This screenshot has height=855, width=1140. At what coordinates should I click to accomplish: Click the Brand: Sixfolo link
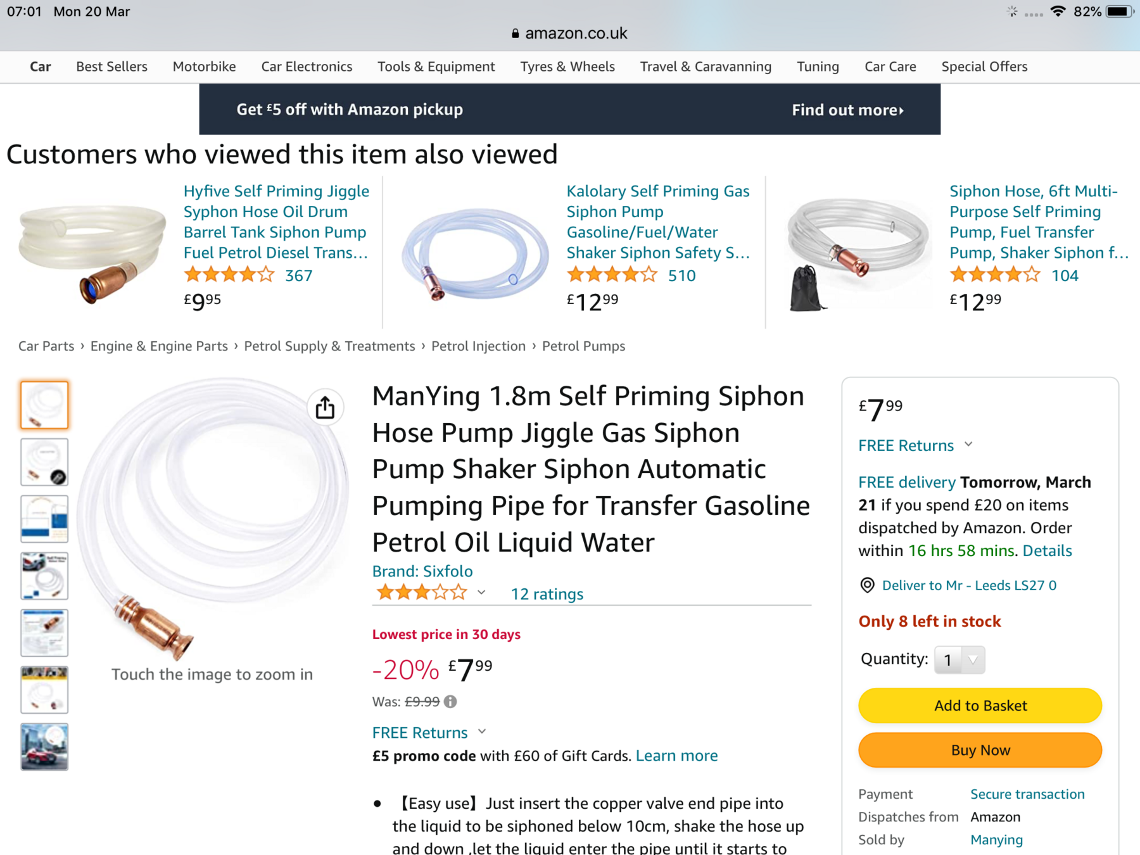(x=422, y=571)
